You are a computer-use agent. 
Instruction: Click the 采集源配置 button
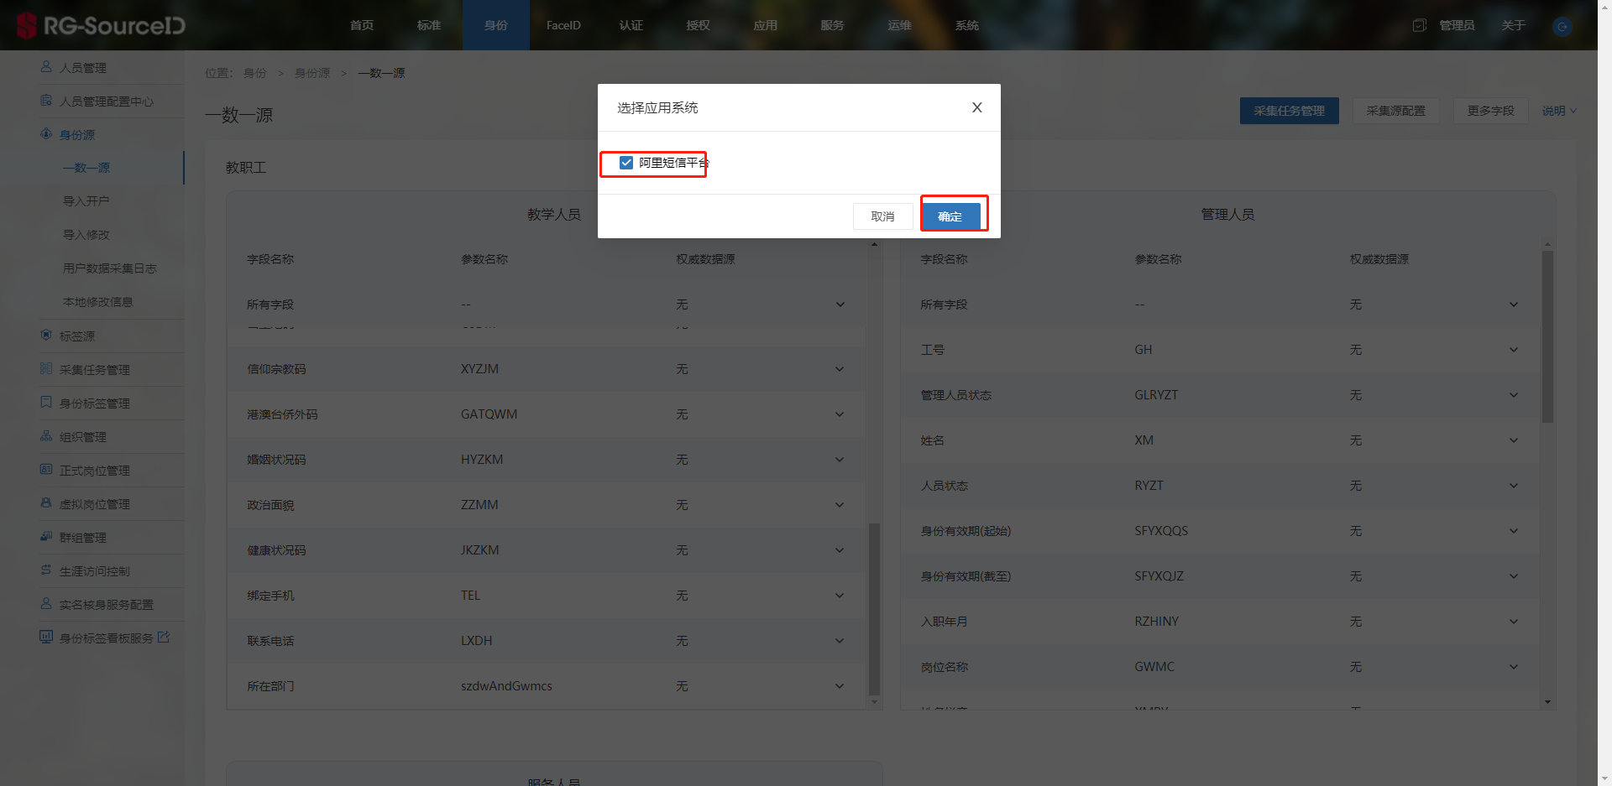[x=1395, y=111]
